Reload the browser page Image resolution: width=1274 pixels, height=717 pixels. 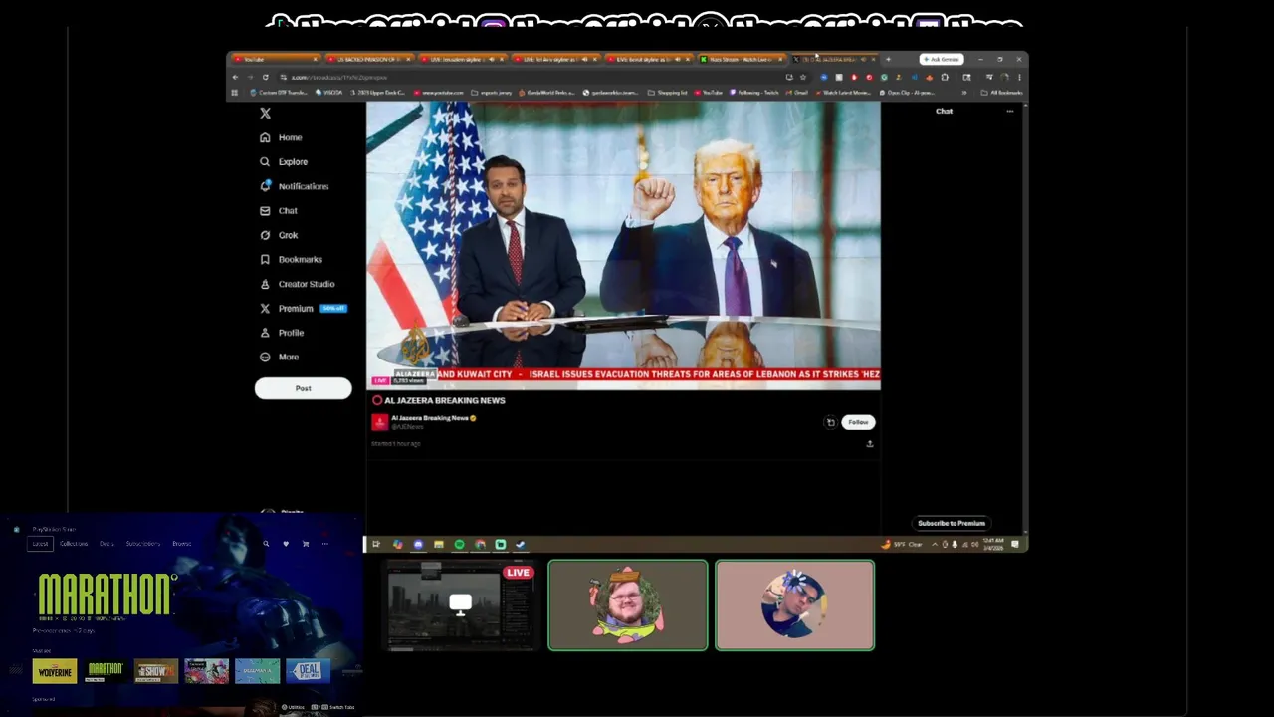click(265, 77)
